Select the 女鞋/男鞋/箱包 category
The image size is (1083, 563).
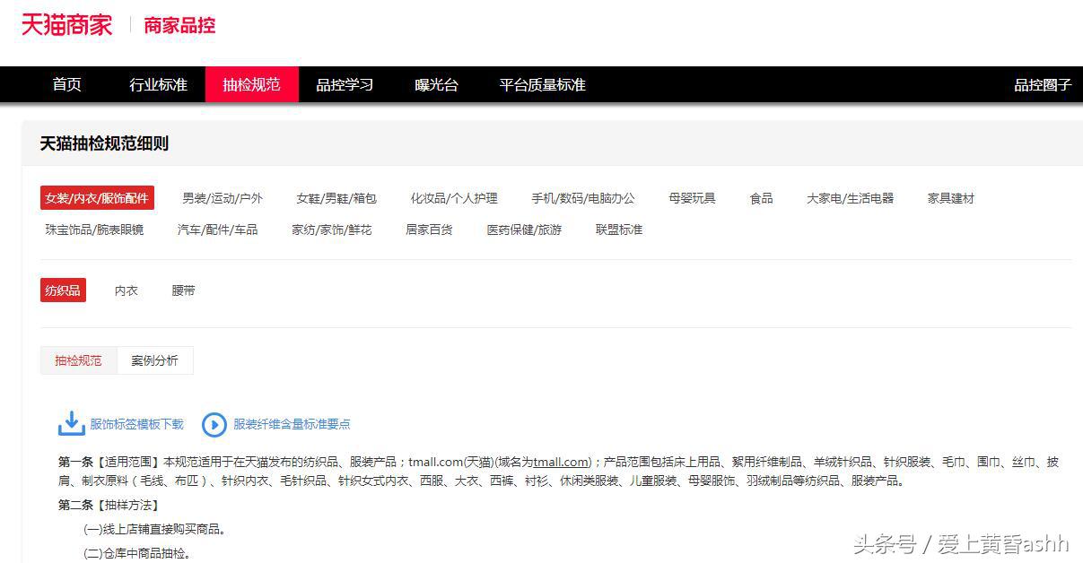tap(336, 198)
